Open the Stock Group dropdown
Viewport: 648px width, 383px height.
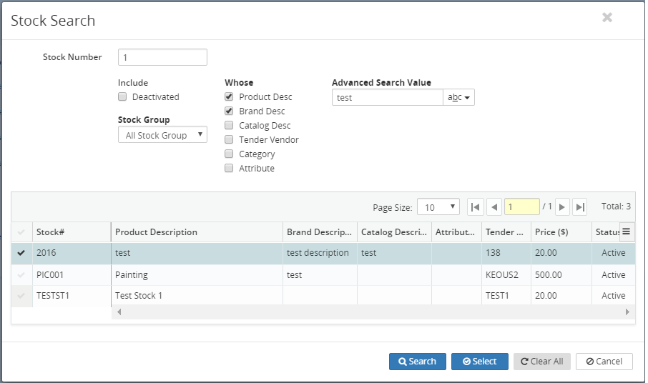pos(162,135)
